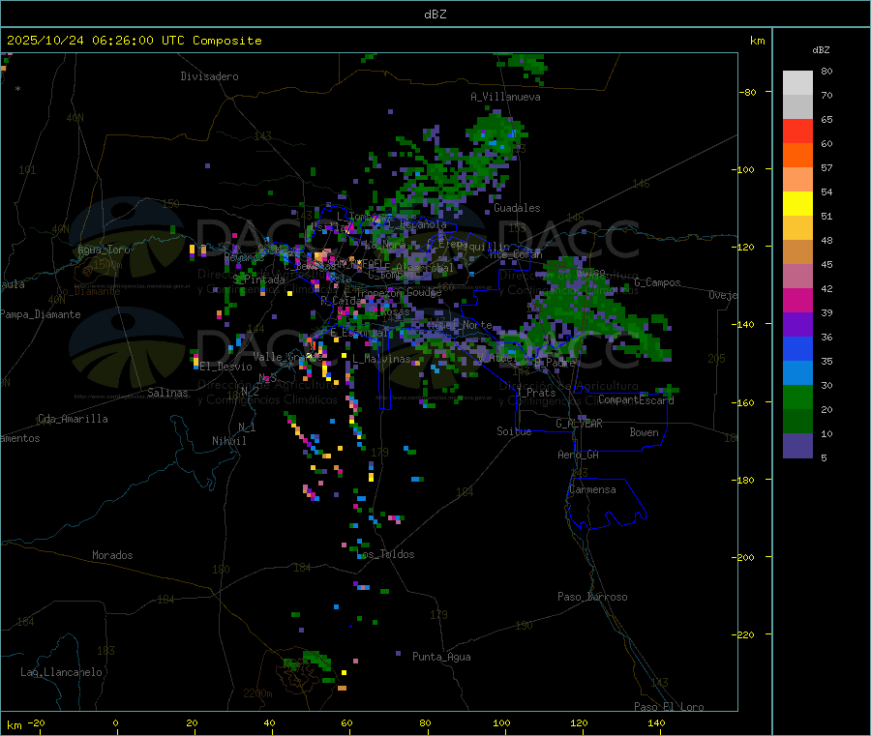Click the J_Prats map label
The height and width of the screenshot is (736, 871).
point(536,393)
